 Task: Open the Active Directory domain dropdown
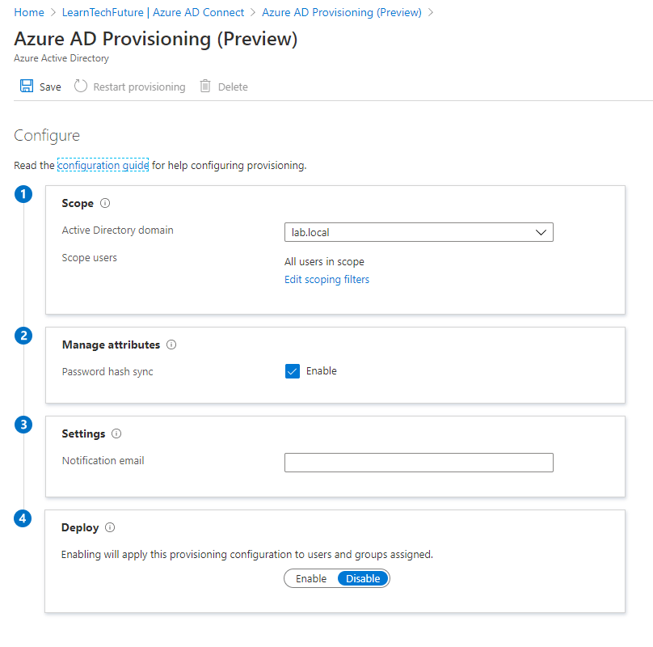[419, 232]
